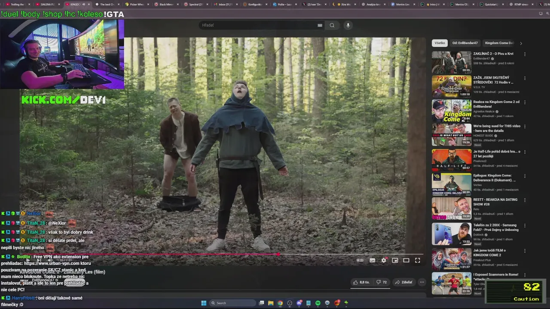This screenshot has width=550, height=309.
Task: Open the more actions menu next to Zdieľať
Action: pyautogui.click(x=422, y=282)
